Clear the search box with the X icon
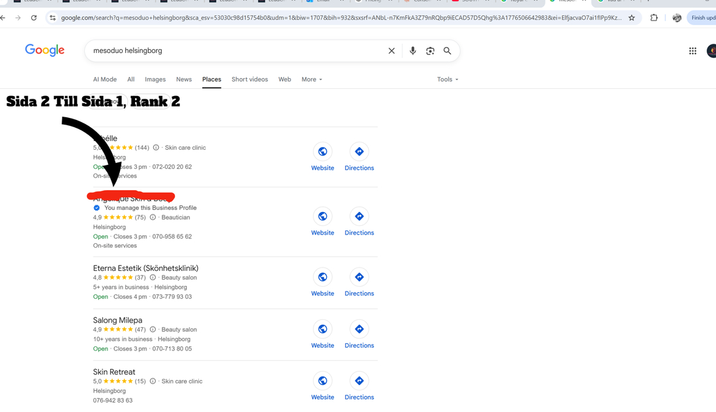The height and width of the screenshot is (412, 716). point(391,50)
